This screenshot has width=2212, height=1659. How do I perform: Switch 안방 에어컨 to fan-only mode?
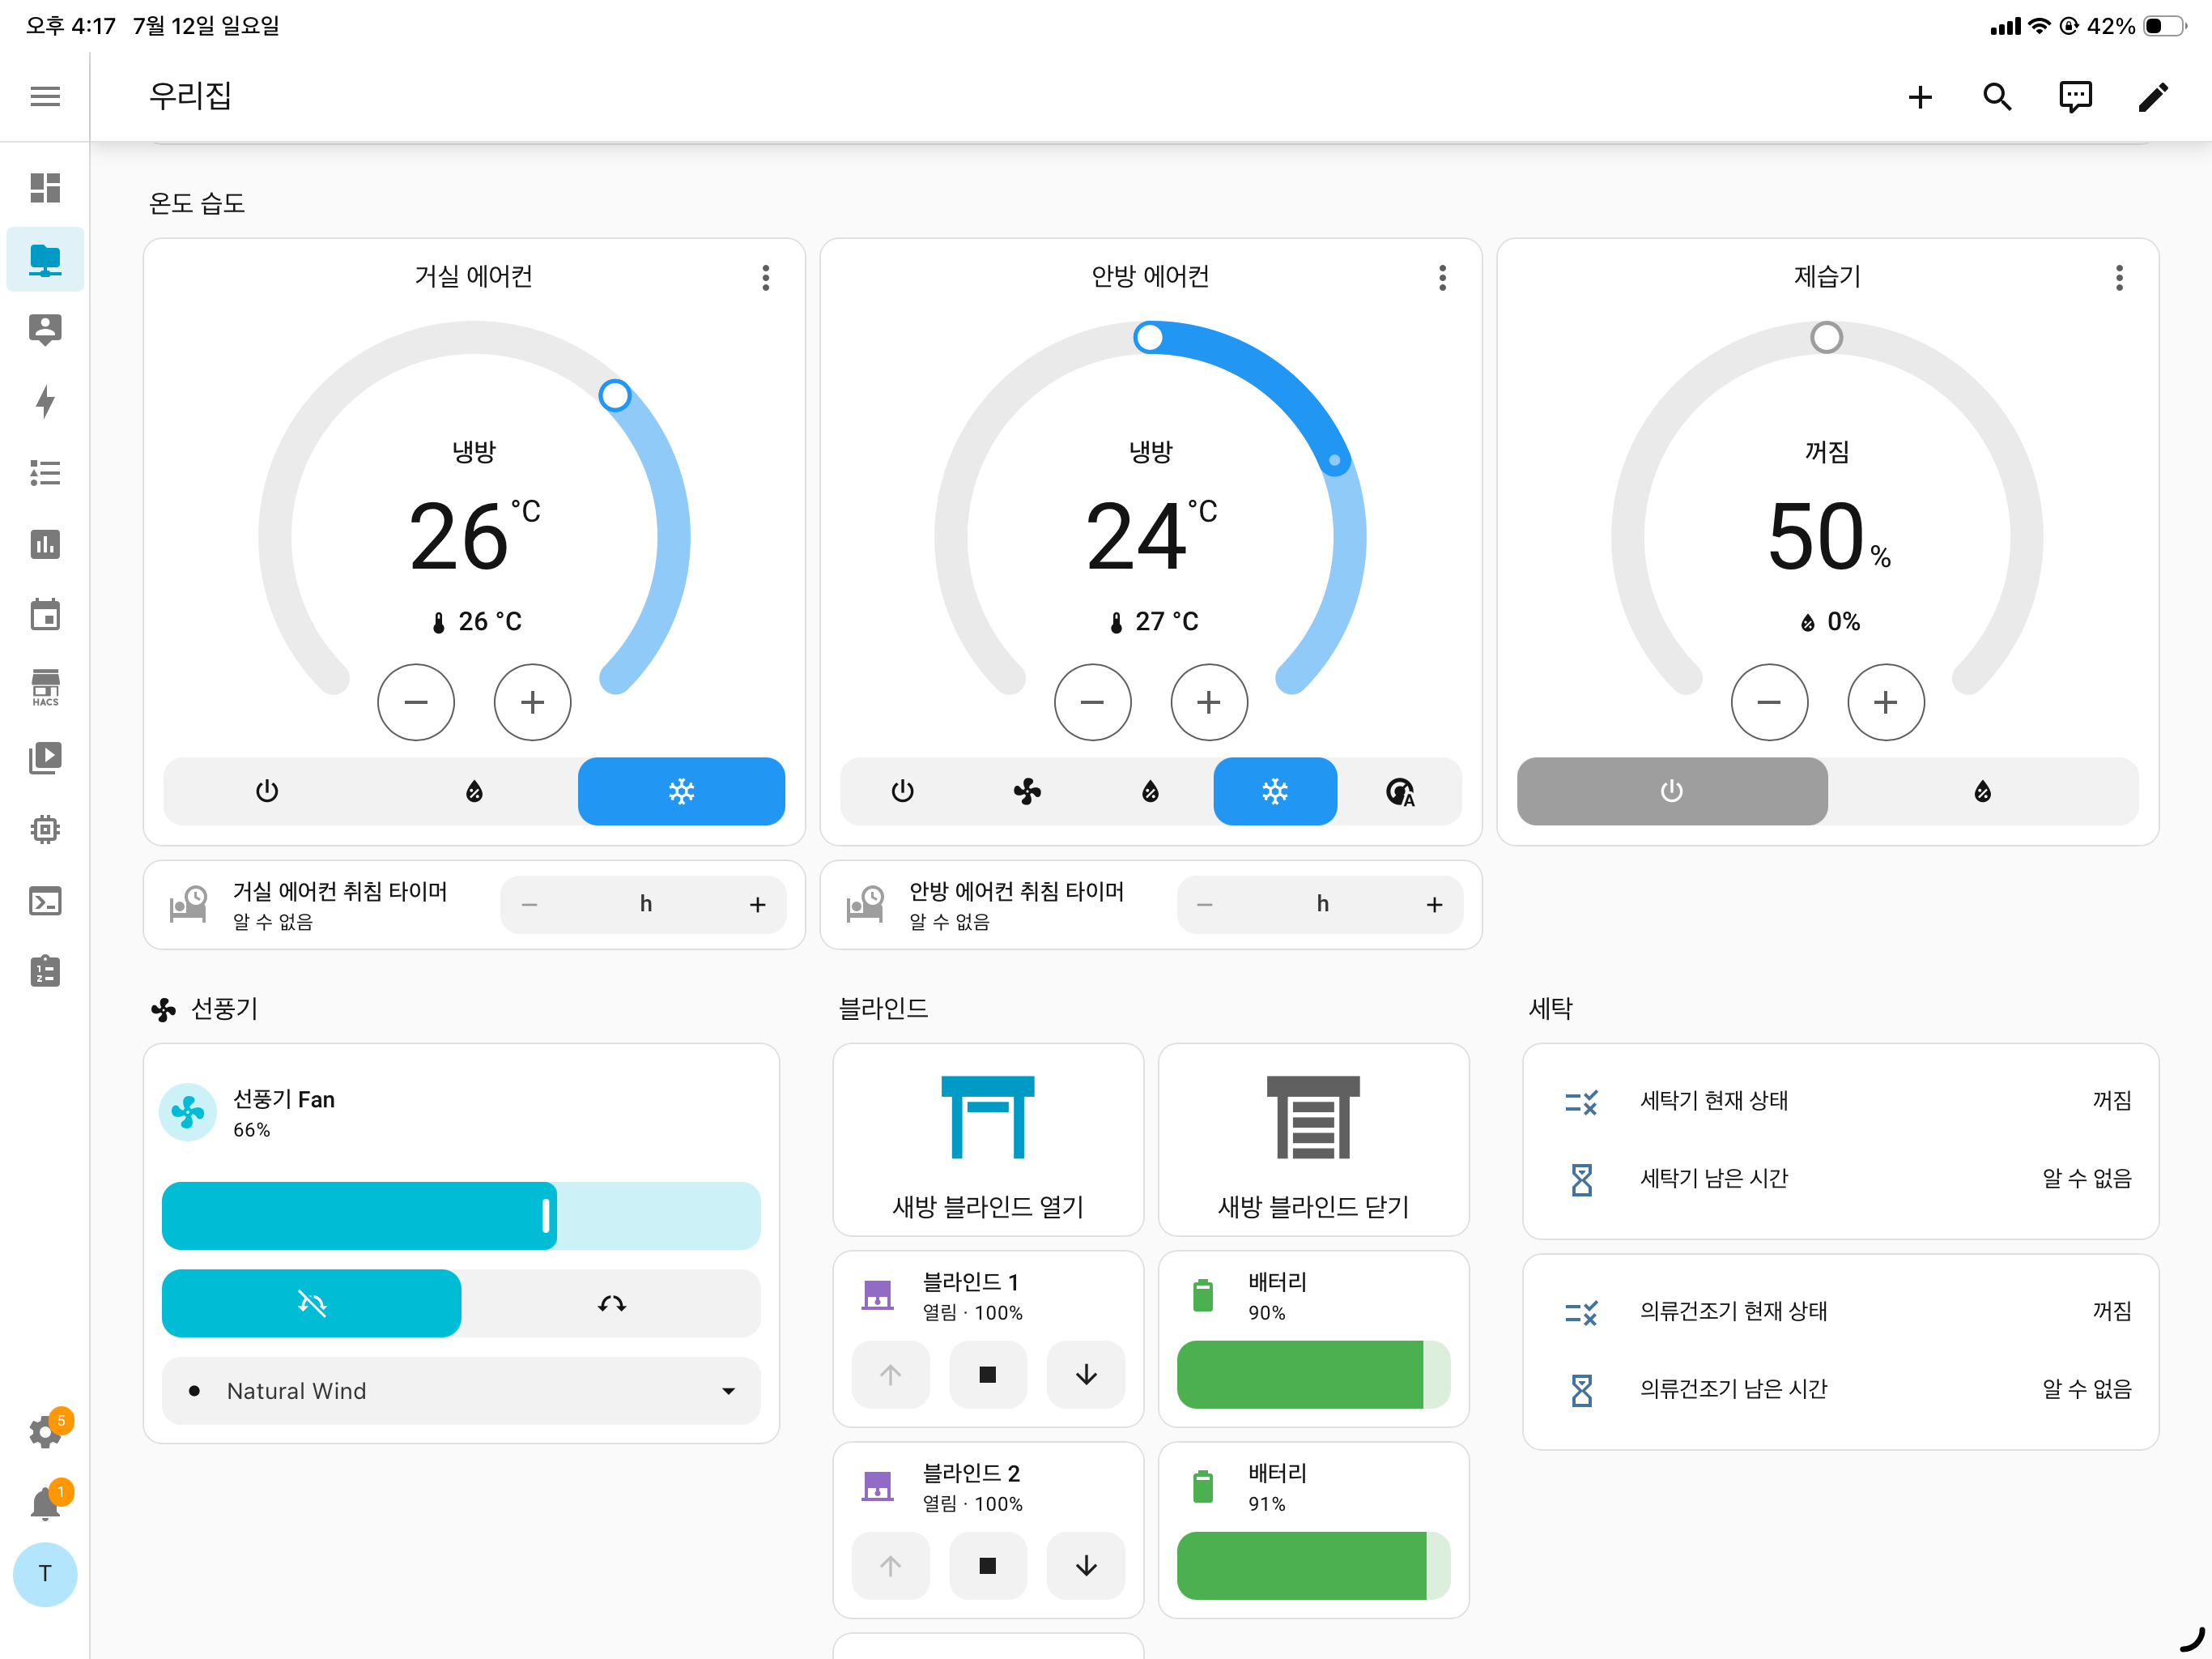click(1027, 791)
